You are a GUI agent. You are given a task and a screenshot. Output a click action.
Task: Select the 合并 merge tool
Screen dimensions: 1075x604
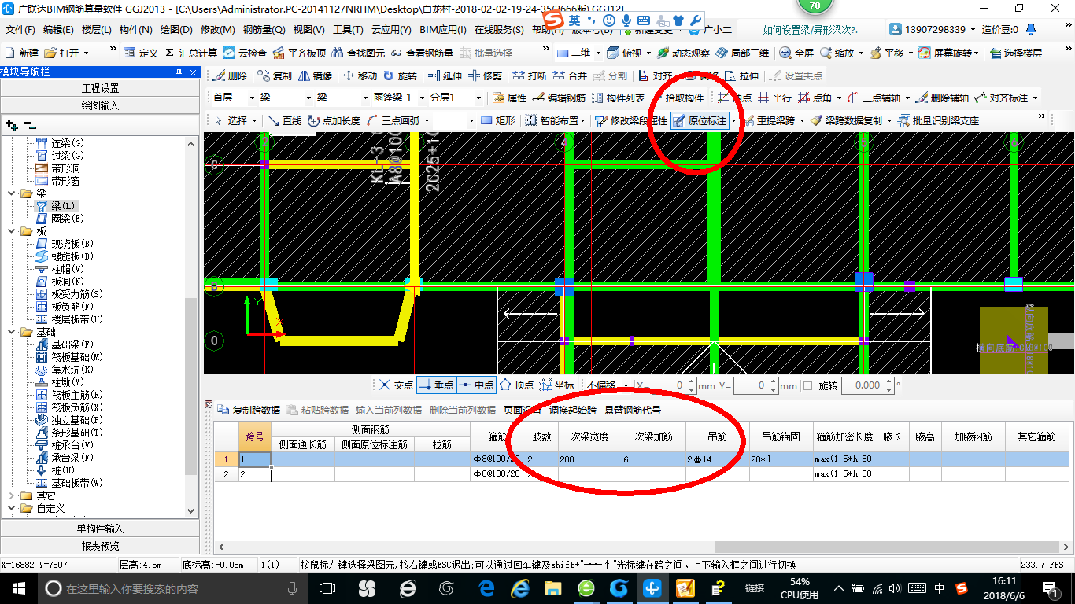coord(570,76)
